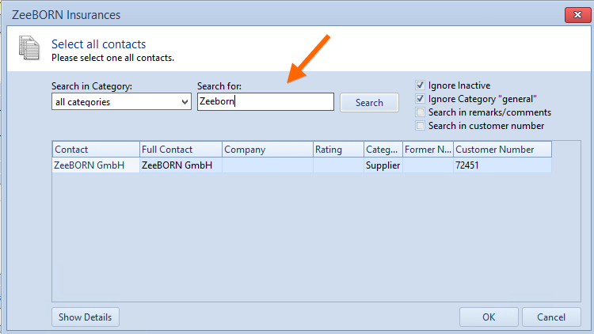The image size is (594, 334).
Task: Sort by the Contact column header
Action: click(96, 150)
